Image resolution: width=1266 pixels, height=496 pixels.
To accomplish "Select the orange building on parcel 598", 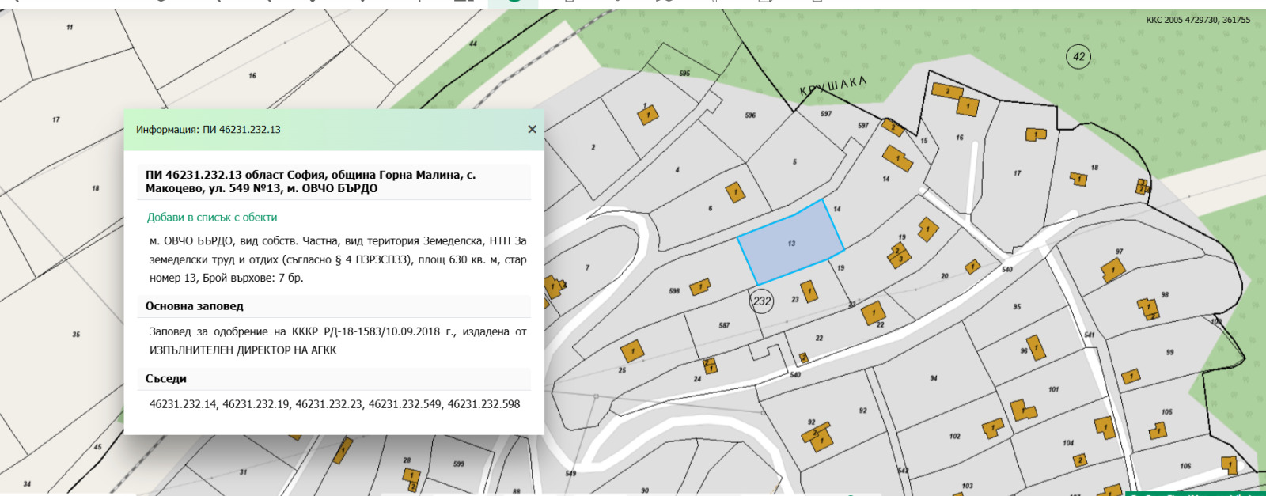I will [x=699, y=287].
